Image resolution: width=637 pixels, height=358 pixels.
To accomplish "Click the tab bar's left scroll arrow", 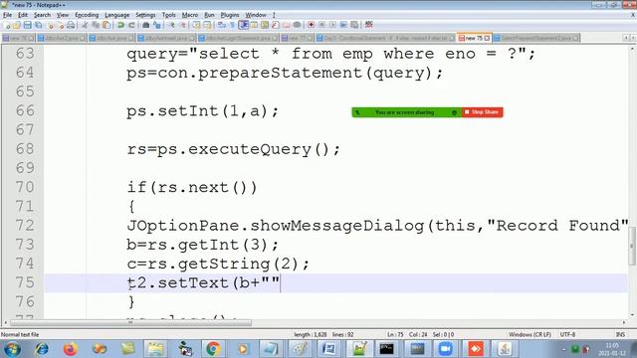I will coord(626,38).
